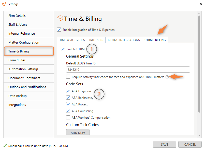Open Internal Reference settings
This screenshot has height=151, width=205.
29,33
